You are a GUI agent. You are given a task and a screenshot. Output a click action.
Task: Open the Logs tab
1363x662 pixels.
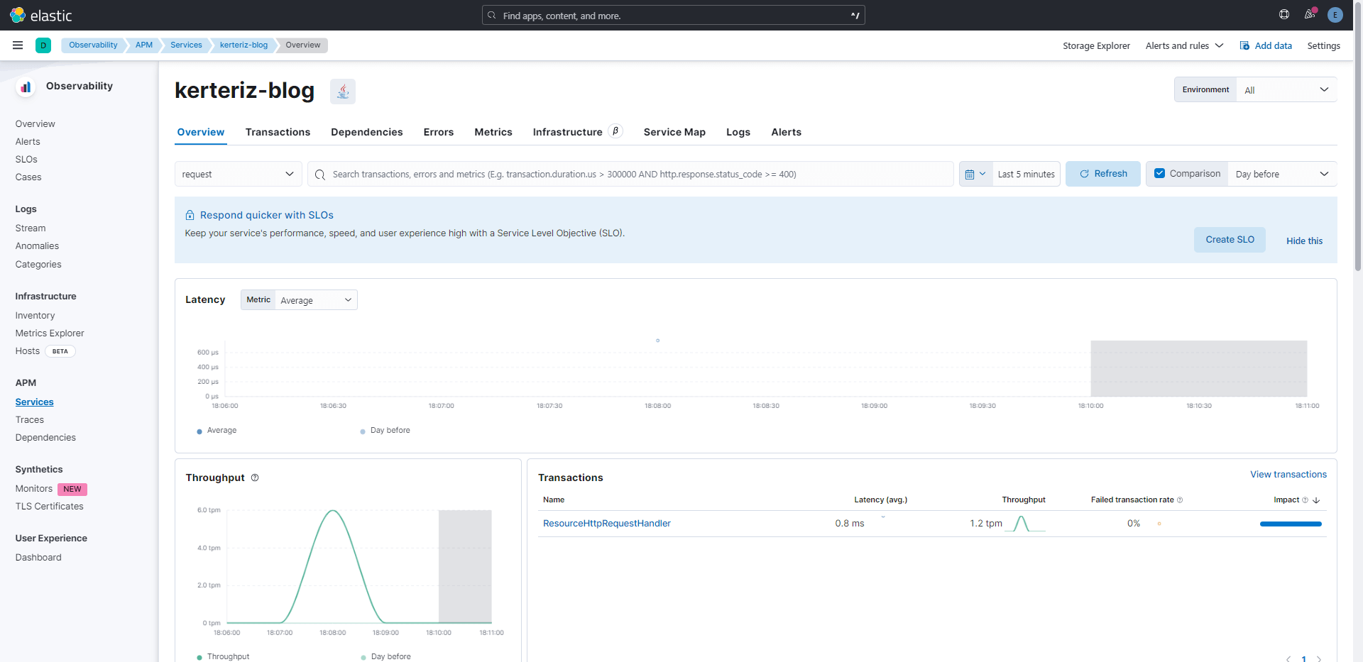point(738,132)
